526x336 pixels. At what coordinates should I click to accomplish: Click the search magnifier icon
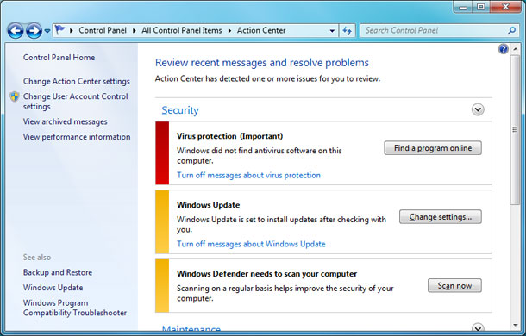pos(511,30)
